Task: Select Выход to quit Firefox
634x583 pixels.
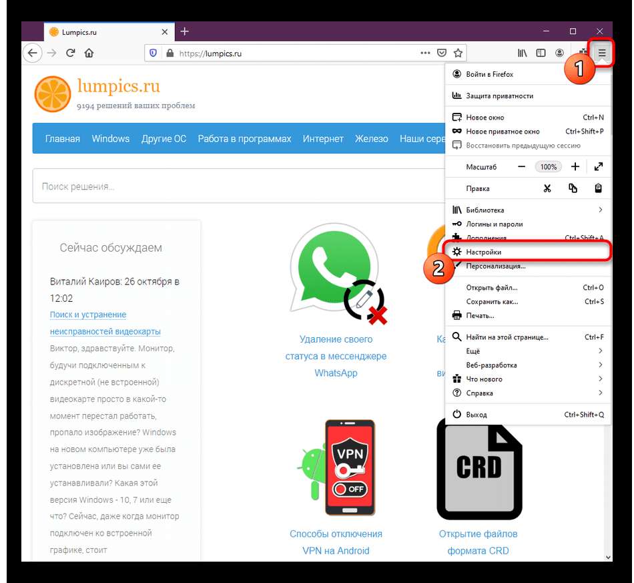Action: click(x=528, y=414)
